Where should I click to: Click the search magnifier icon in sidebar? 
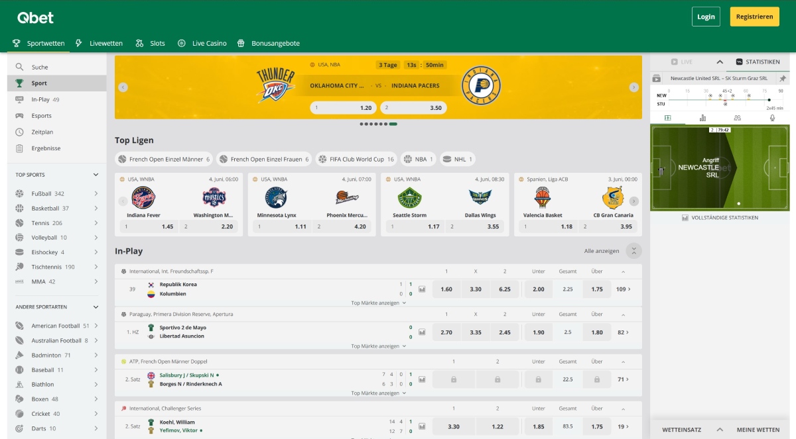[x=19, y=67]
